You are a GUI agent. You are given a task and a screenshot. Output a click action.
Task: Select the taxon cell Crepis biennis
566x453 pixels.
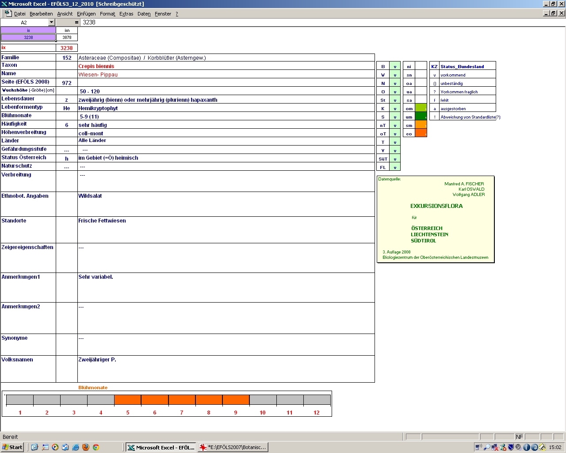226,66
